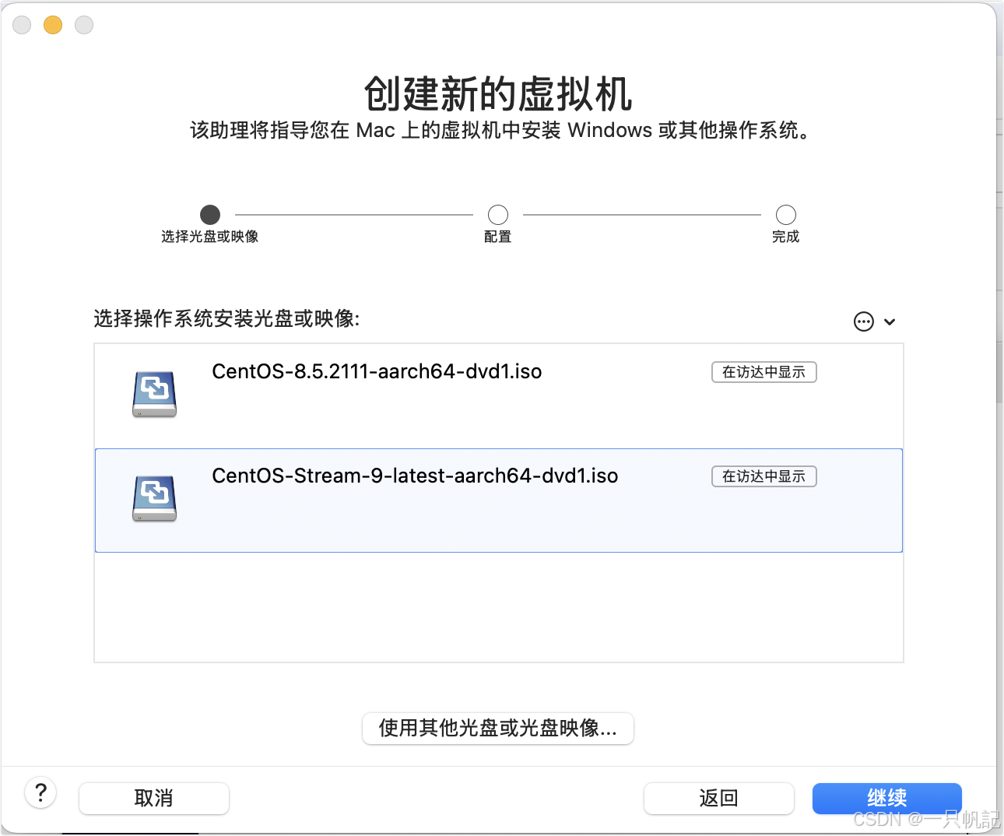Show CentOS-Stream-9 image in Finder
Screen dimensions: 1004x836
(764, 476)
